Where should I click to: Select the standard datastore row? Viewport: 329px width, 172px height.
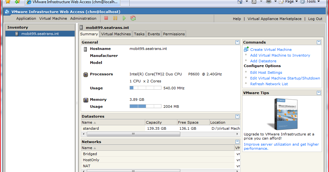(161, 128)
